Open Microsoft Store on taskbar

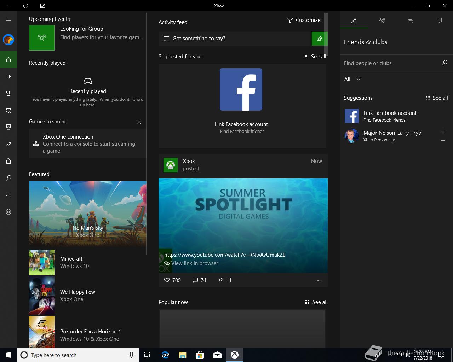coord(200,355)
